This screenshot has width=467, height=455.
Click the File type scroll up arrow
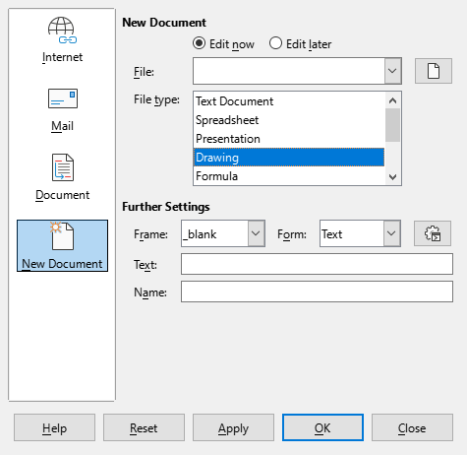(392, 100)
